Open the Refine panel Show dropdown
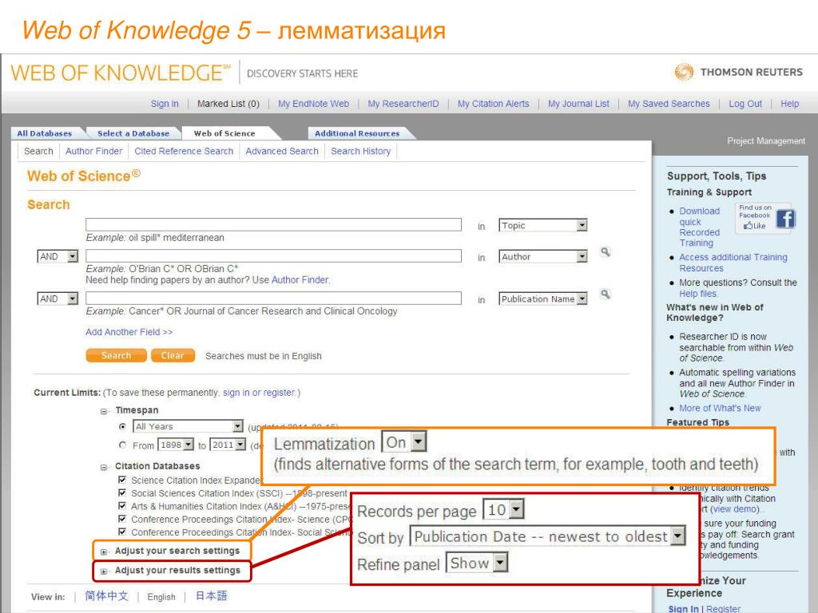The width and height of the screenshot is (818, 613). 477,563
